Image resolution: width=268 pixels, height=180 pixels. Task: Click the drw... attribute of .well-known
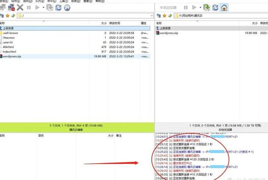(x=144, y=33)
